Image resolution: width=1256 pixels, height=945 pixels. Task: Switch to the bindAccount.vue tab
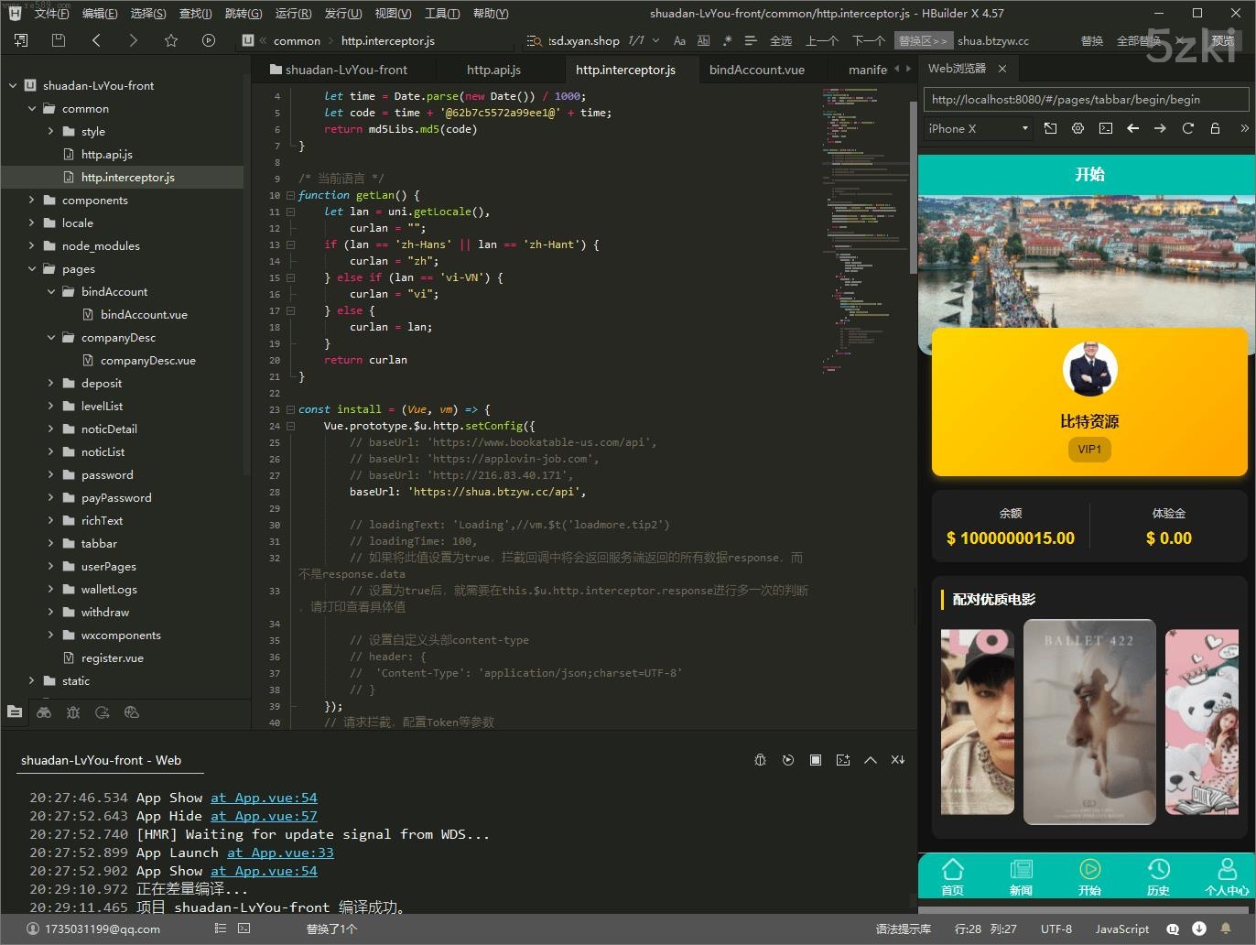point(756,70)
